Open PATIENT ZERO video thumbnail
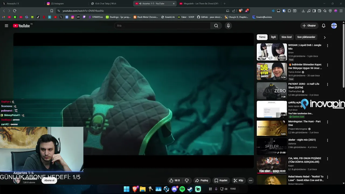 pyautogui.click(x=272, y=91)
